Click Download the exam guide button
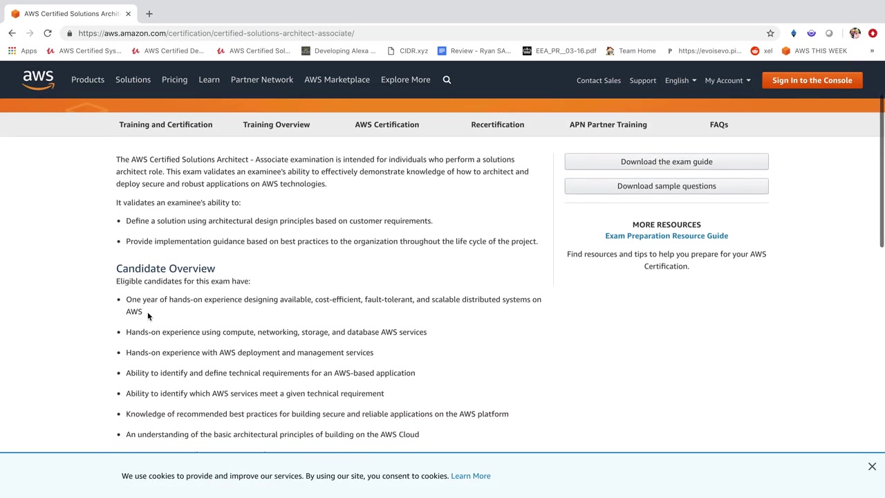Viewport: 885px width, 498px height. [667, 161]
